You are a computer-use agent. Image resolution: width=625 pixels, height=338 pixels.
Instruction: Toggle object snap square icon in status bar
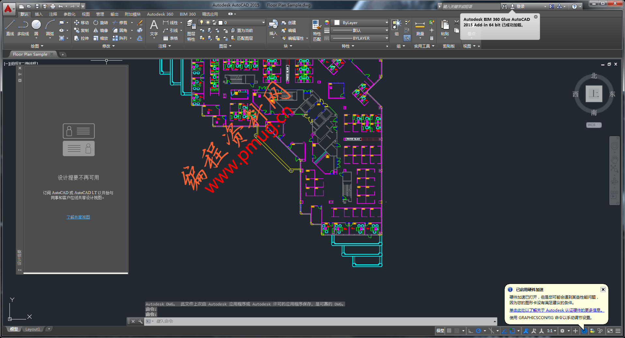pos(512,331)
